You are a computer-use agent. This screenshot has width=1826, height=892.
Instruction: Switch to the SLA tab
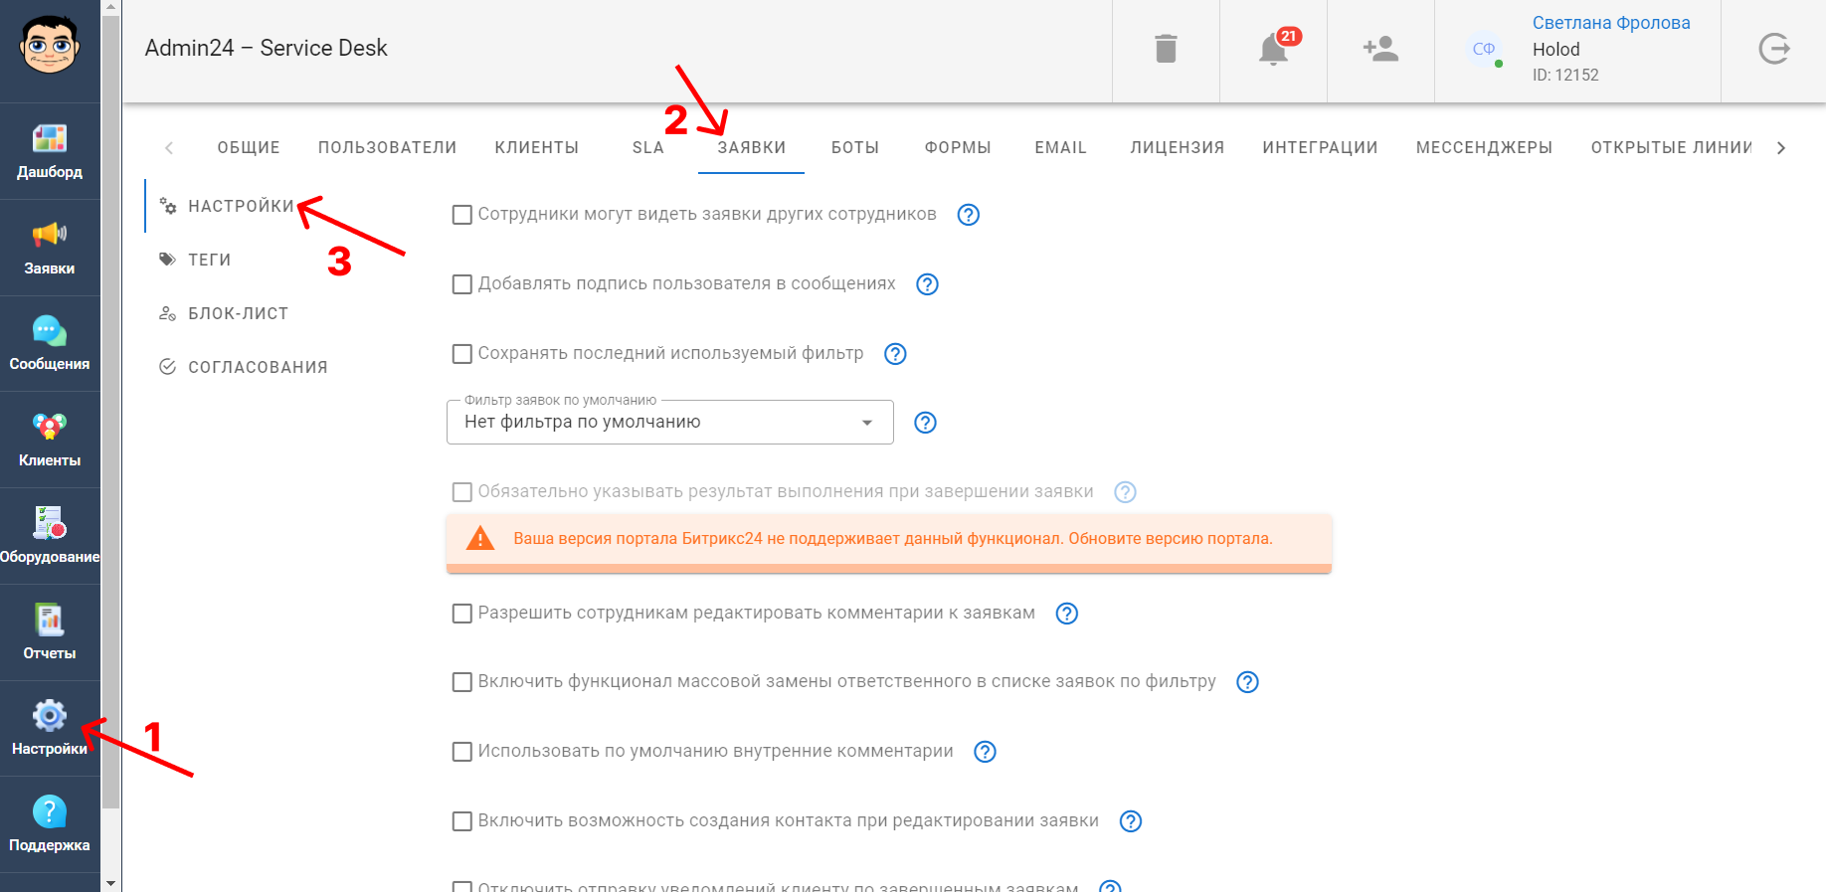647,148
